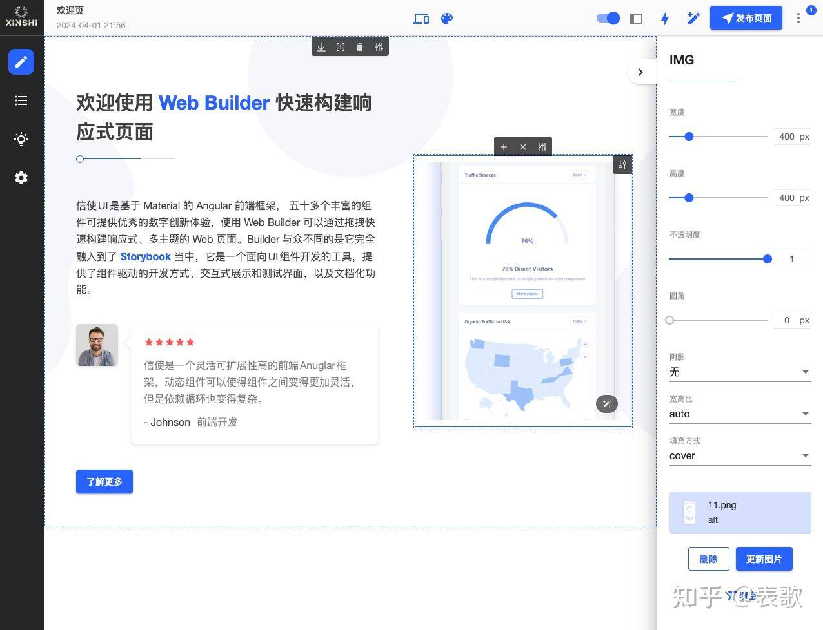
Task: Click the IMG panel tab title
Action: (x=682, y=60)
